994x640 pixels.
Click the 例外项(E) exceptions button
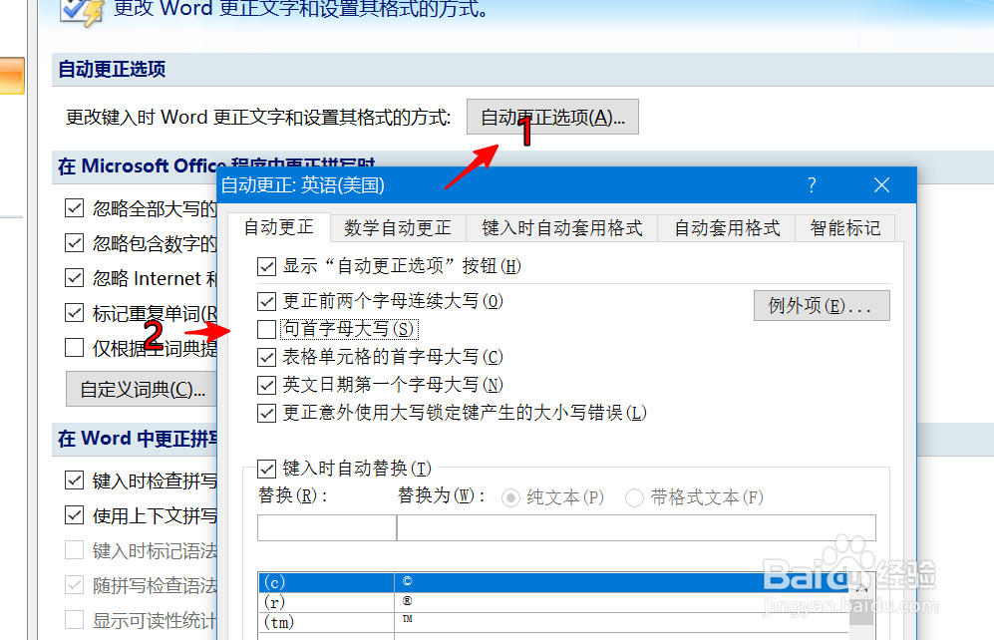[x=822, y=305]
